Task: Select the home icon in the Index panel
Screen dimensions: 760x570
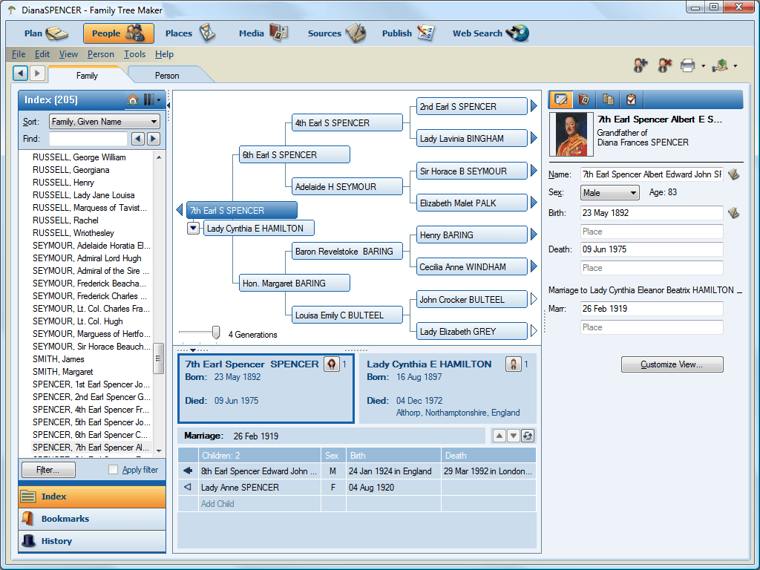Action: coord(133,99)
